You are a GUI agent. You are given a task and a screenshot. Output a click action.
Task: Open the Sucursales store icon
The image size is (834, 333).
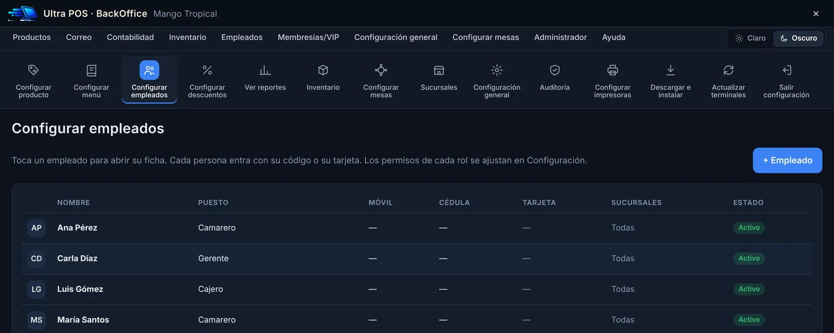pyautogui.click(x=439, y=70)
